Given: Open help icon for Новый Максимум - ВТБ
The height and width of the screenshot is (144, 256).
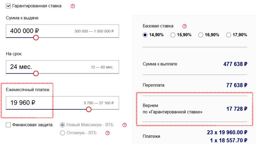Looking at the screenshot, I should [x=124, y=125].
